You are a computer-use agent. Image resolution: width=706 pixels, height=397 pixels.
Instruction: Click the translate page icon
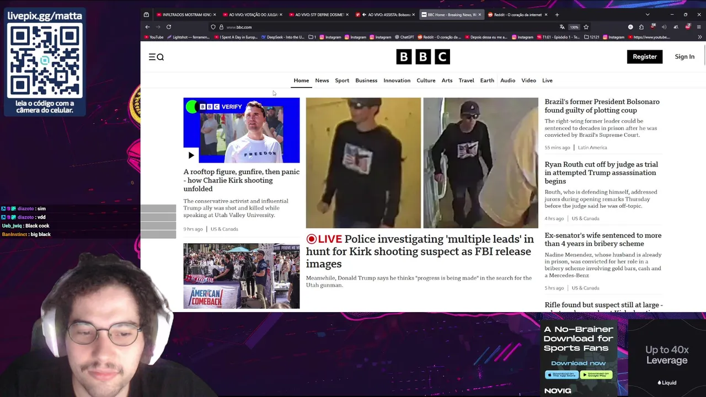[562, 27]
